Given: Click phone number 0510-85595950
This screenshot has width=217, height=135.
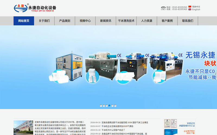Looking at the screenshot, I should [x=180, y=7].
